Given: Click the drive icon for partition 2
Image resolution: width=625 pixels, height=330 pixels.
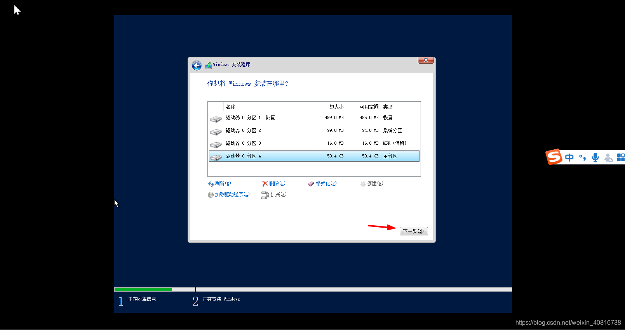Looking at the screenshot, I should tap(216, 131).
